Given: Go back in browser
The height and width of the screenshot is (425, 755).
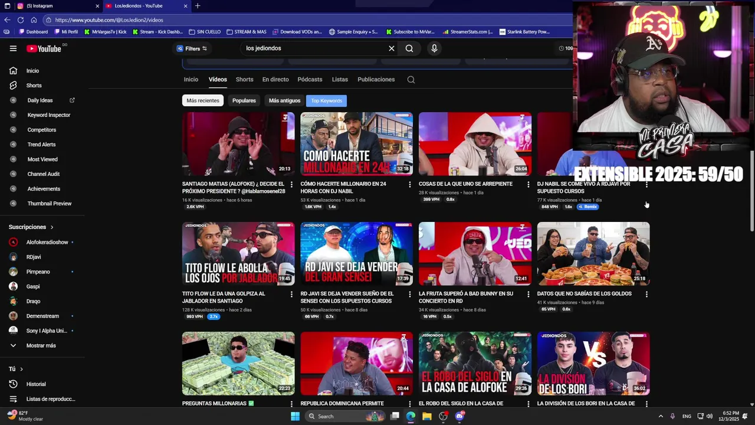Looking at the screenshot, I should click(x=7, y=20).
